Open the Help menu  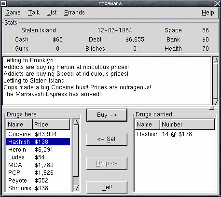pos(208,13)
